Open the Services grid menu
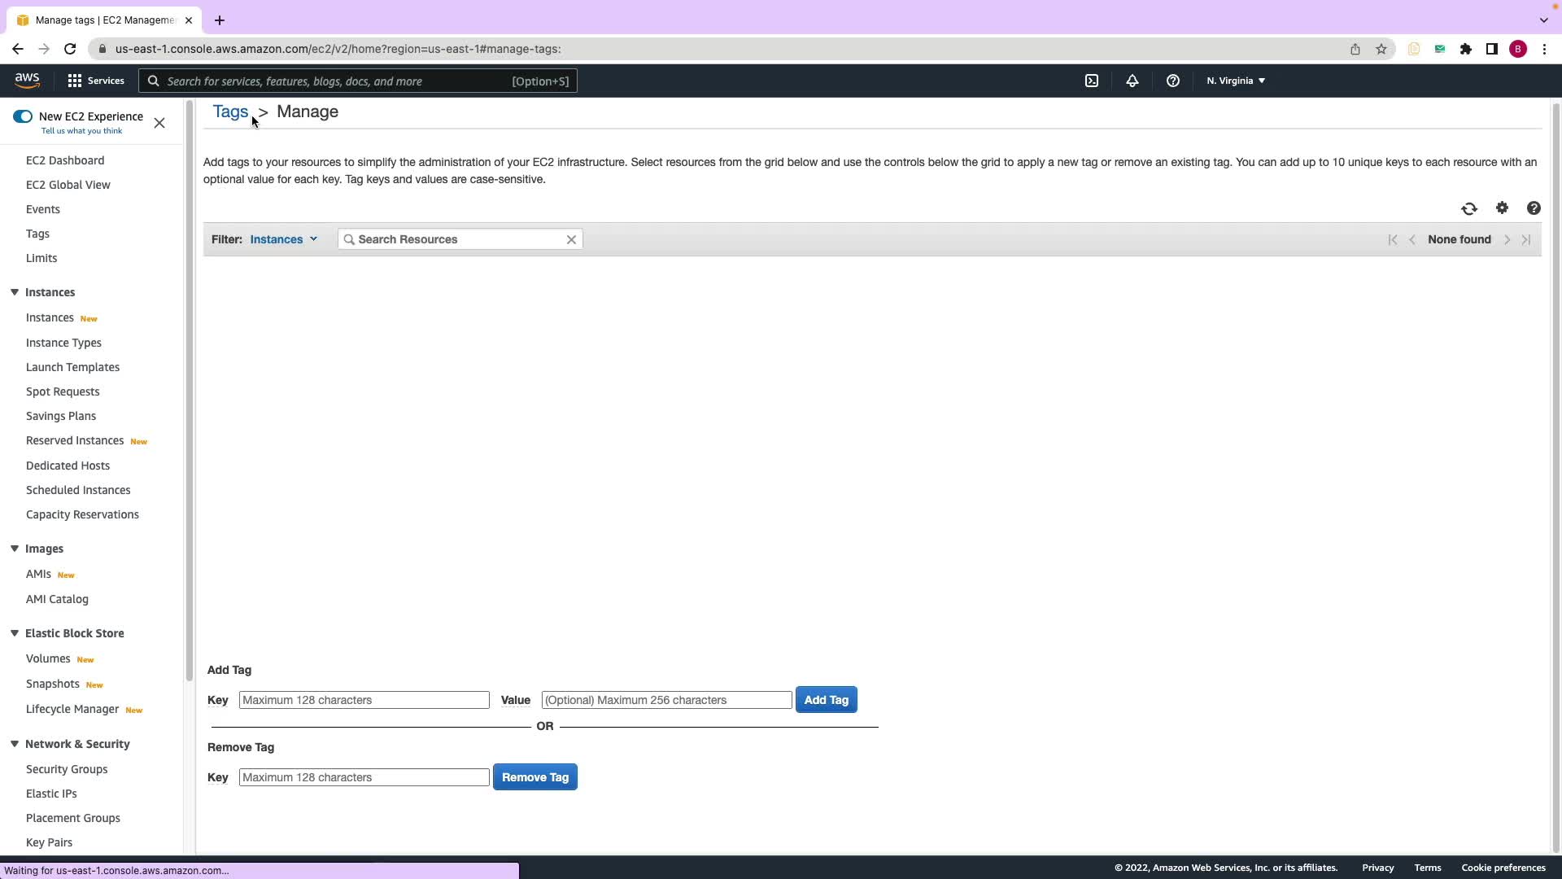Screen dimensions: 1562x879 point(96,81)
